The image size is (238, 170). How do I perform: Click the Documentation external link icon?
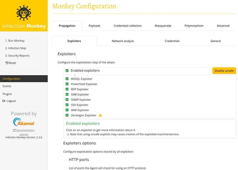pyautogui.click(x=14, y=130)
